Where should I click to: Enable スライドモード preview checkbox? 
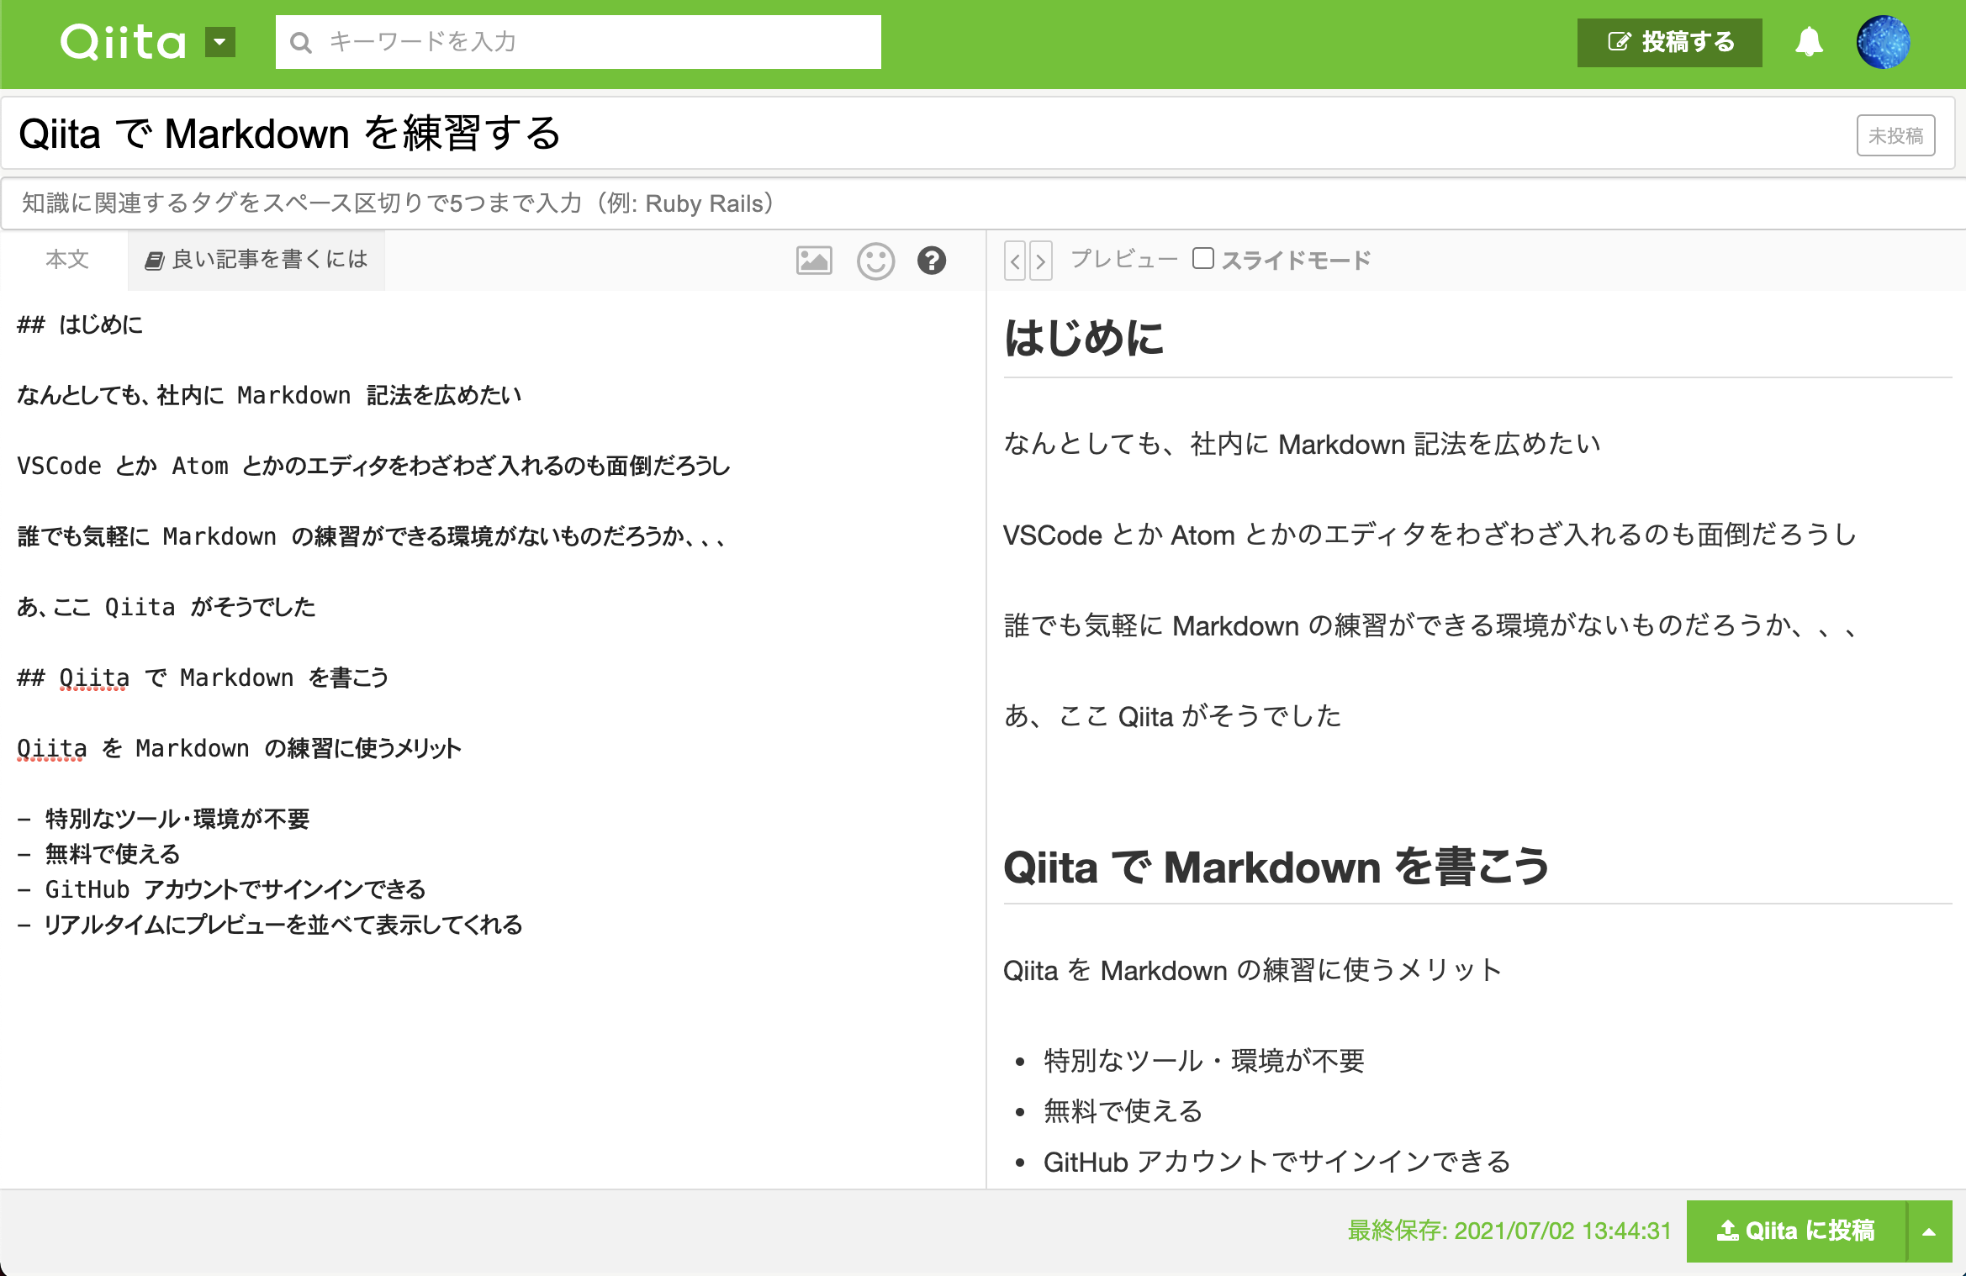pos(1204,259)
